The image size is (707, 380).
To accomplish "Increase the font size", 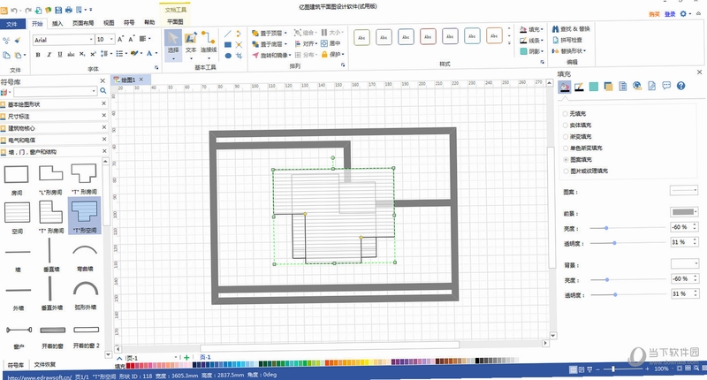I will point(120,39).
